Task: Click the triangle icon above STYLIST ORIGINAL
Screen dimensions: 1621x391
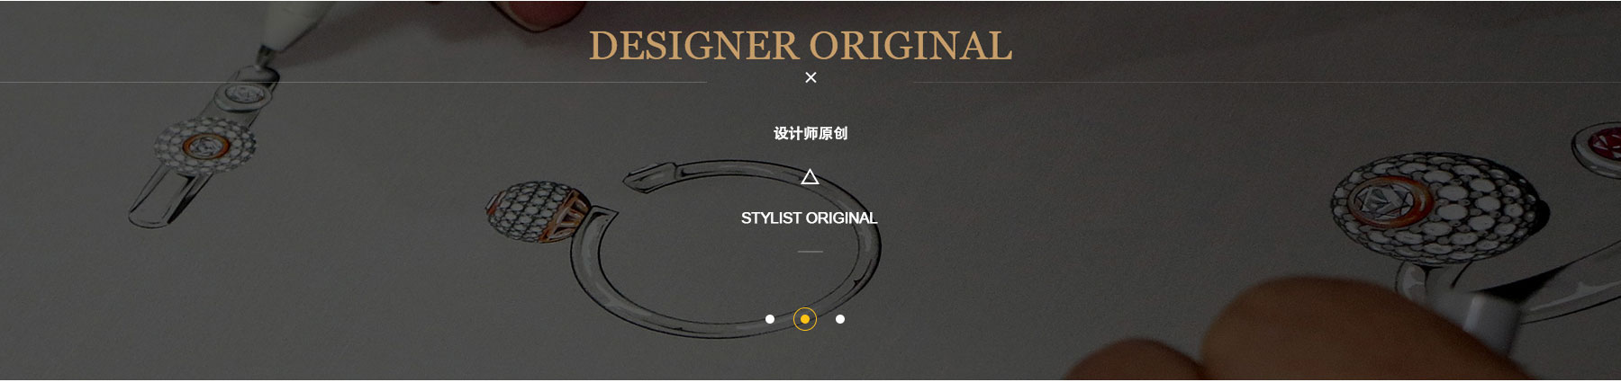Action: tap(810, 176)
